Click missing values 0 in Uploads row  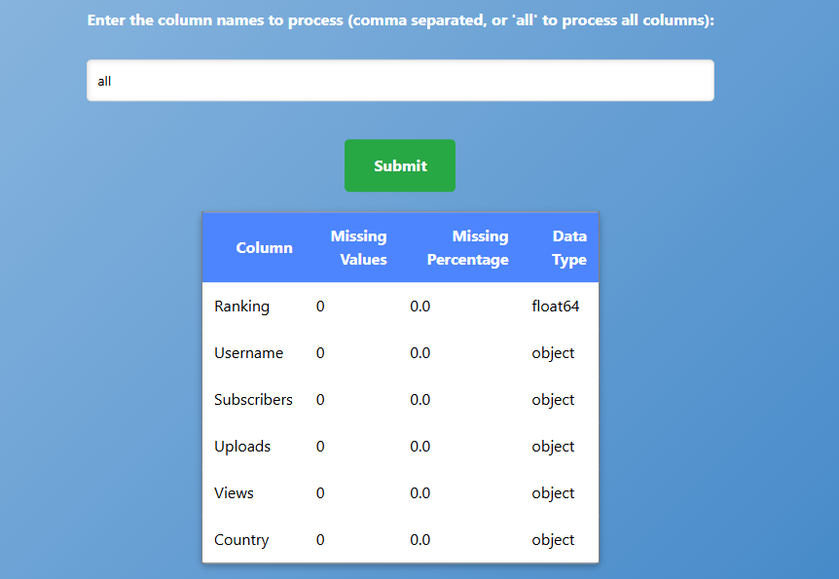point(320,447)
